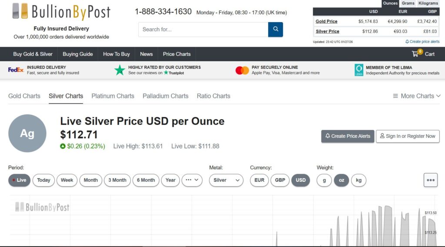
Task: Set weight unit to grams (g)
Action: pos(324,180)
